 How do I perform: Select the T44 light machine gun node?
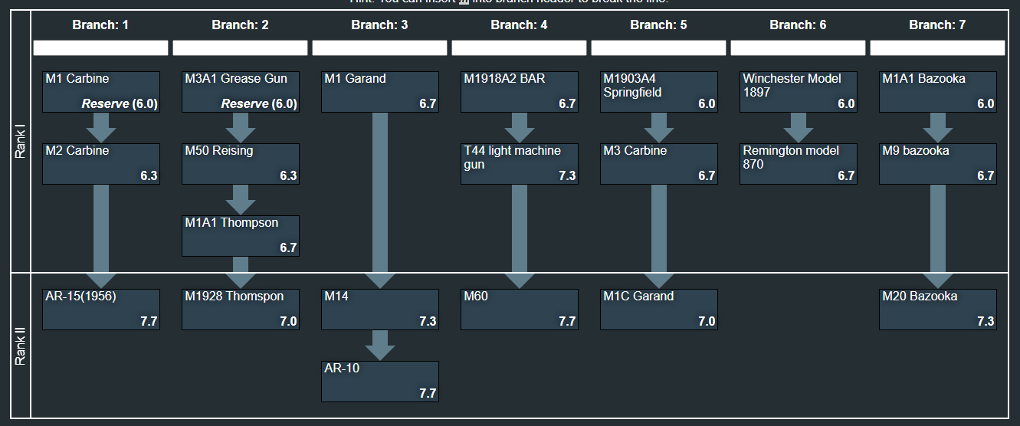coord(520,164)
